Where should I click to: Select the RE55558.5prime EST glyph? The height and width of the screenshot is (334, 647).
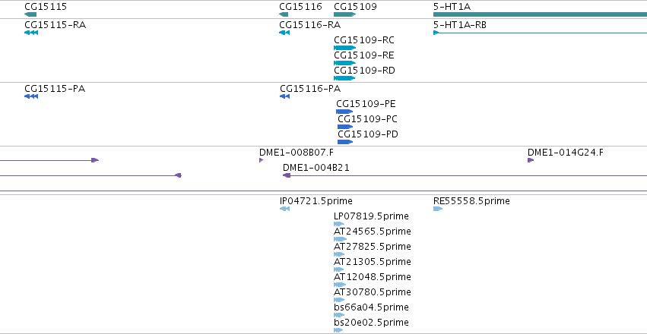438,209
